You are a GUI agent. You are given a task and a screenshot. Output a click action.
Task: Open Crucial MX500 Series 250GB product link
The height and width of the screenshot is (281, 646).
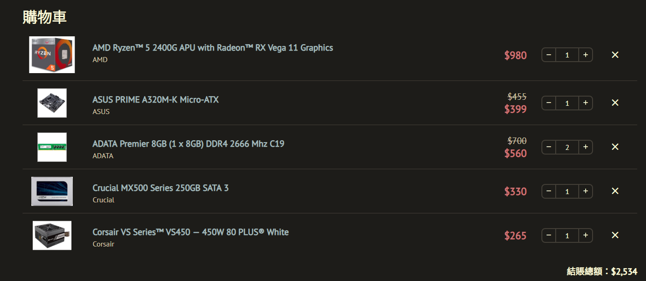160,188
